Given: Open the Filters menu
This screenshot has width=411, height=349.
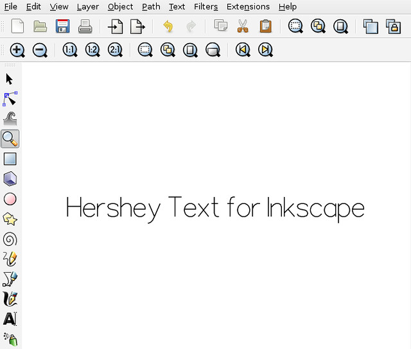Looking at the screenshot, I should click(205, 6).
